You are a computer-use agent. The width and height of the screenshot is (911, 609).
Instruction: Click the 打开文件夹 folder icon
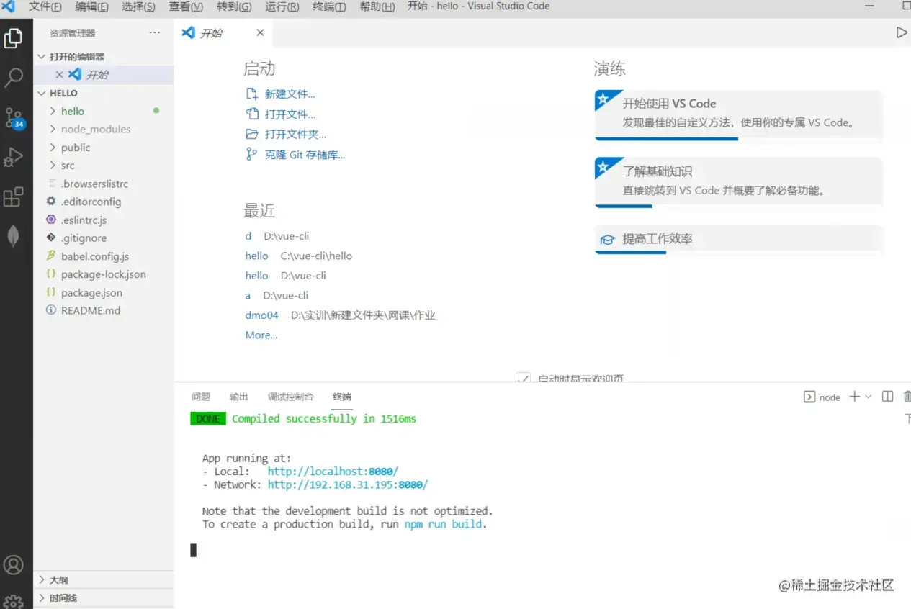251,134
